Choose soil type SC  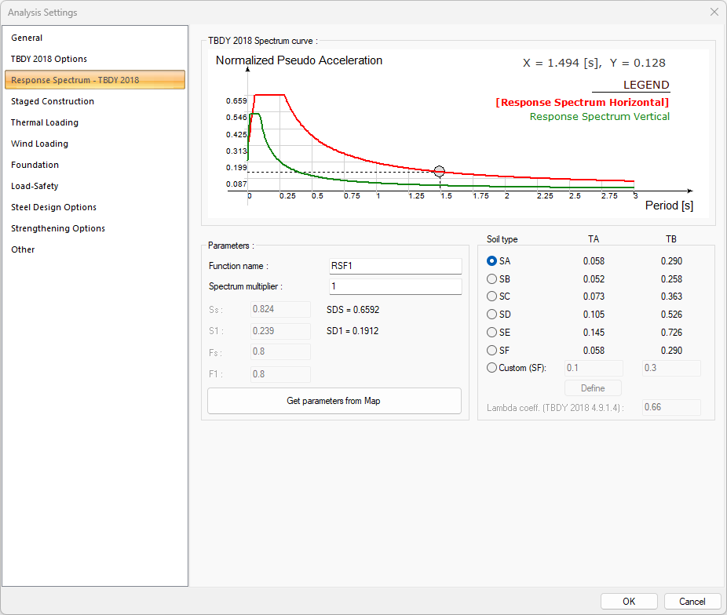(x=492, y=297)
